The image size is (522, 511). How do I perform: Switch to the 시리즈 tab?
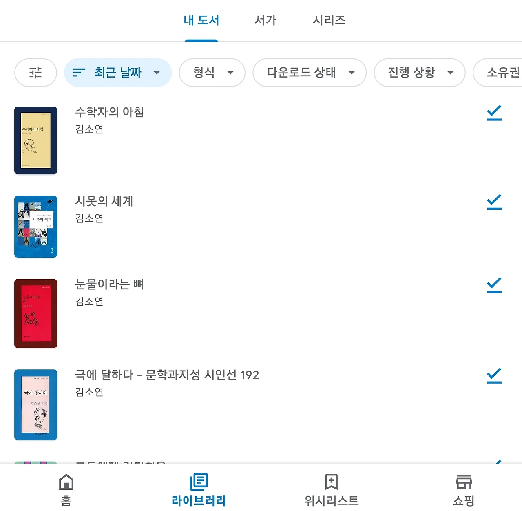point(329,20)
